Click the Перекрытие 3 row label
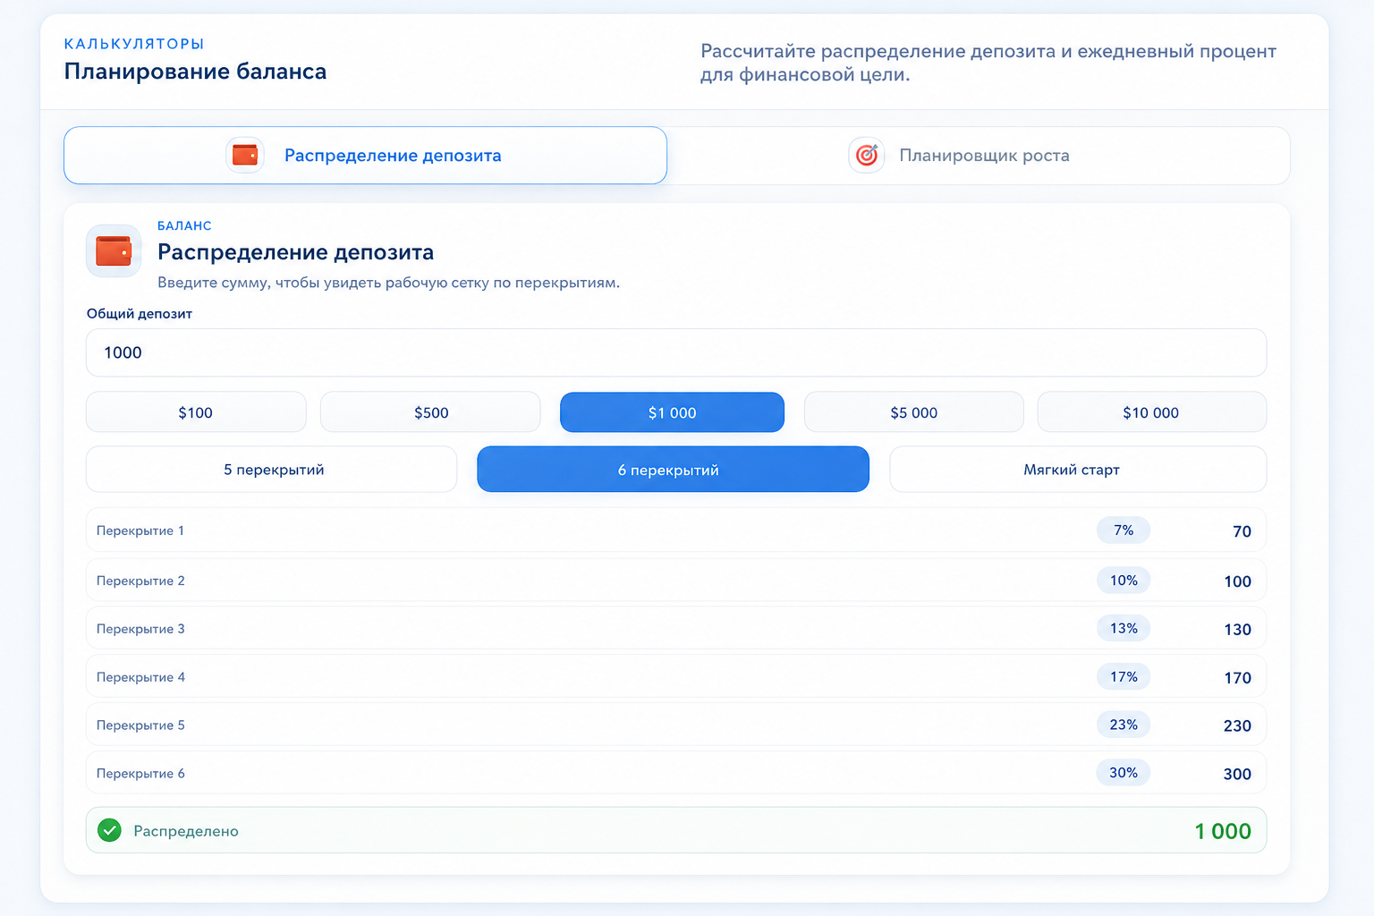Screen dimensions: 1374x916 140,629
